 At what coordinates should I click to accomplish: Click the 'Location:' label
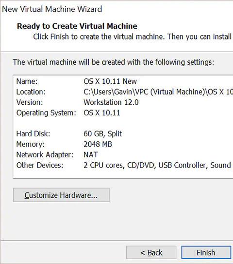coord(31,92)
